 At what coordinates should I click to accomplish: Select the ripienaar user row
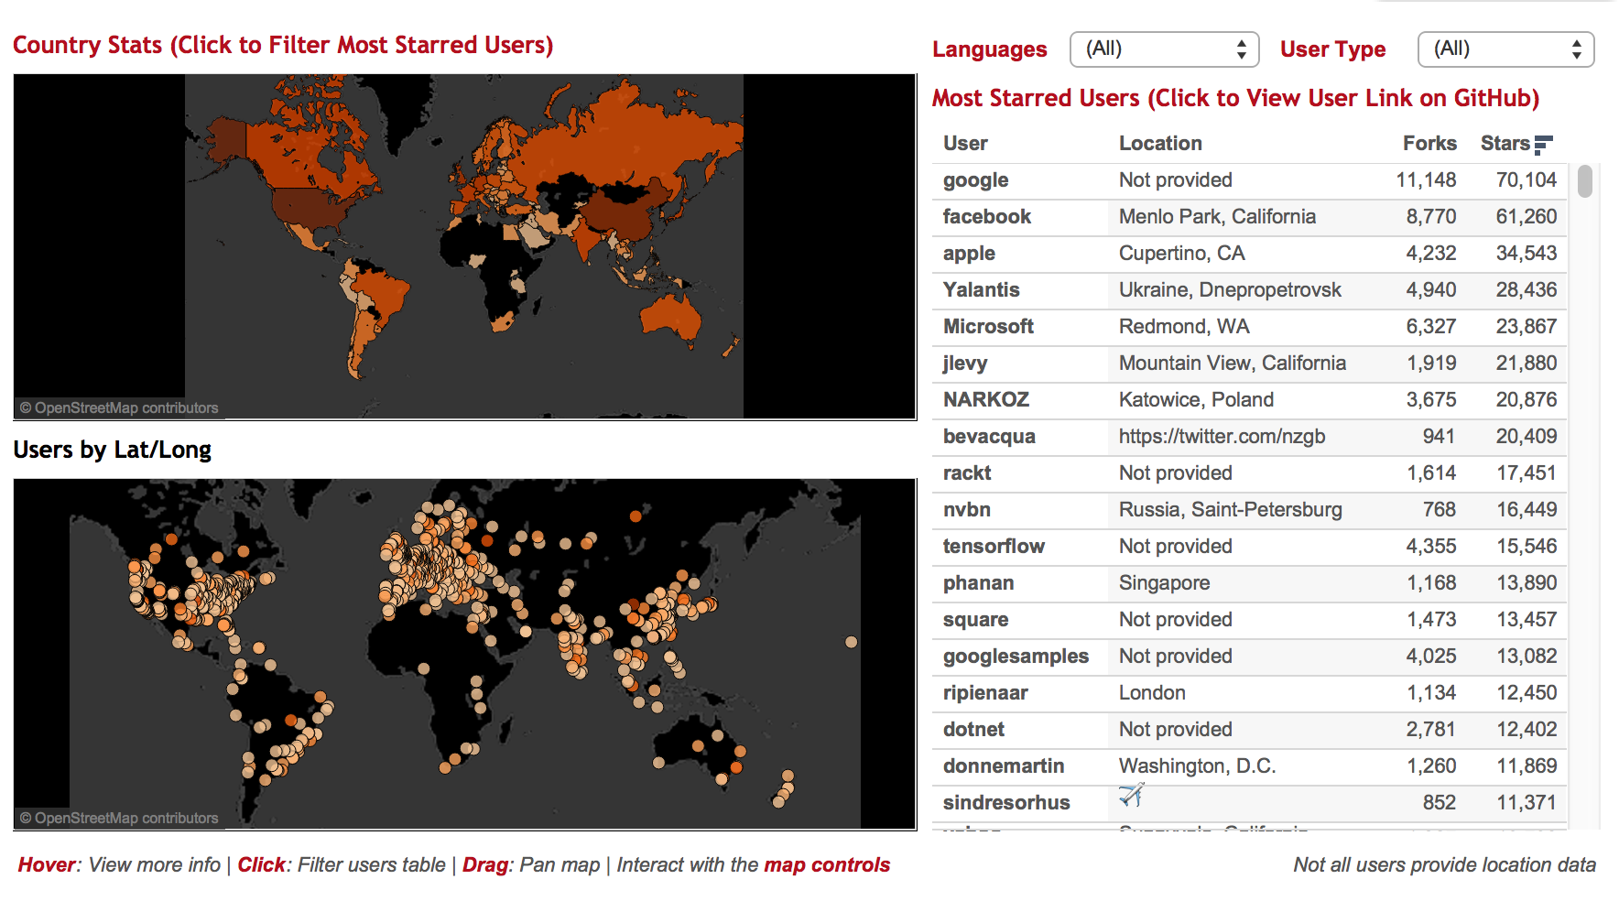tap(1250, 693)
